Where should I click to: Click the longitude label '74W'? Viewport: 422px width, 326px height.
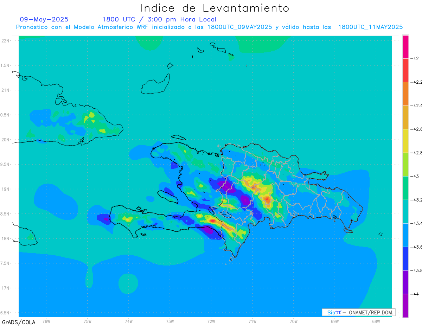tap(129, 321)
